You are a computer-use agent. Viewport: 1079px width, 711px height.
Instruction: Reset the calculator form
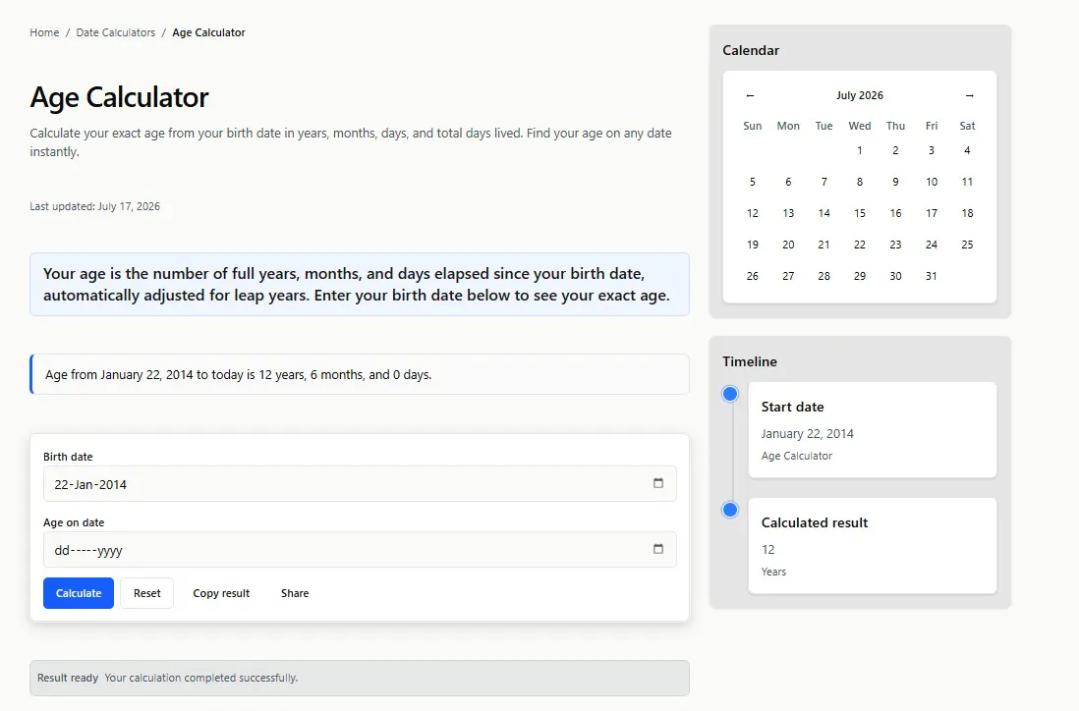(146, 593)
